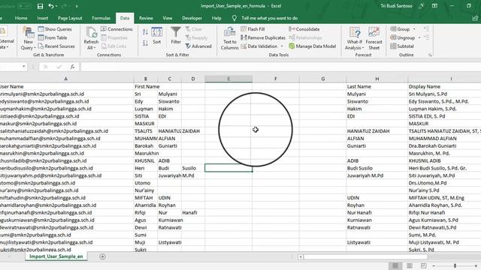Zoom in with the plus button
The image size is (481, 270).
(476, 265)
